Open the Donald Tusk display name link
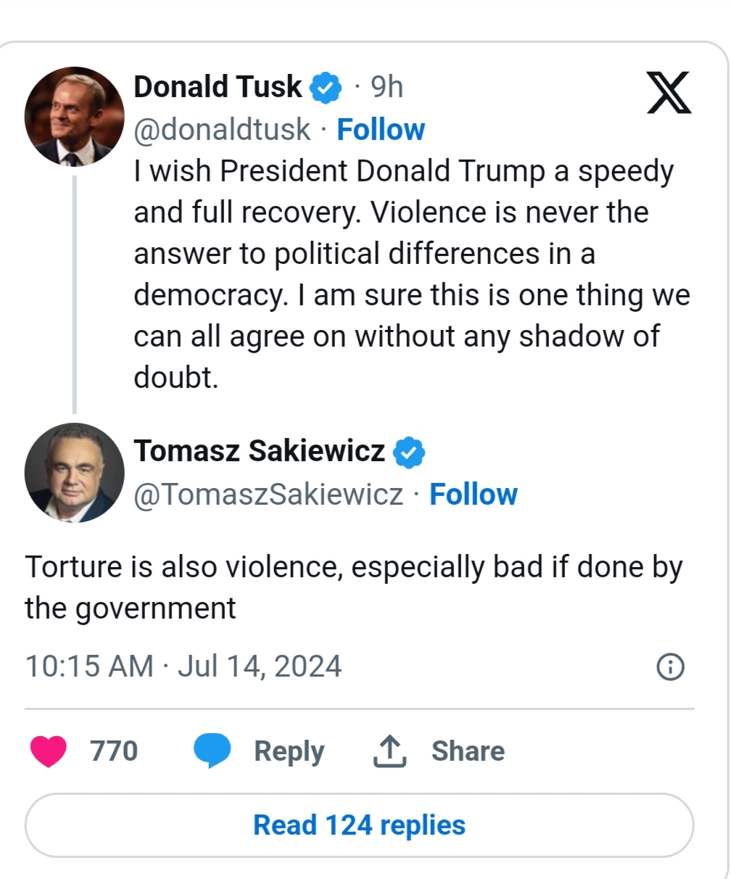 click(218, 87)
